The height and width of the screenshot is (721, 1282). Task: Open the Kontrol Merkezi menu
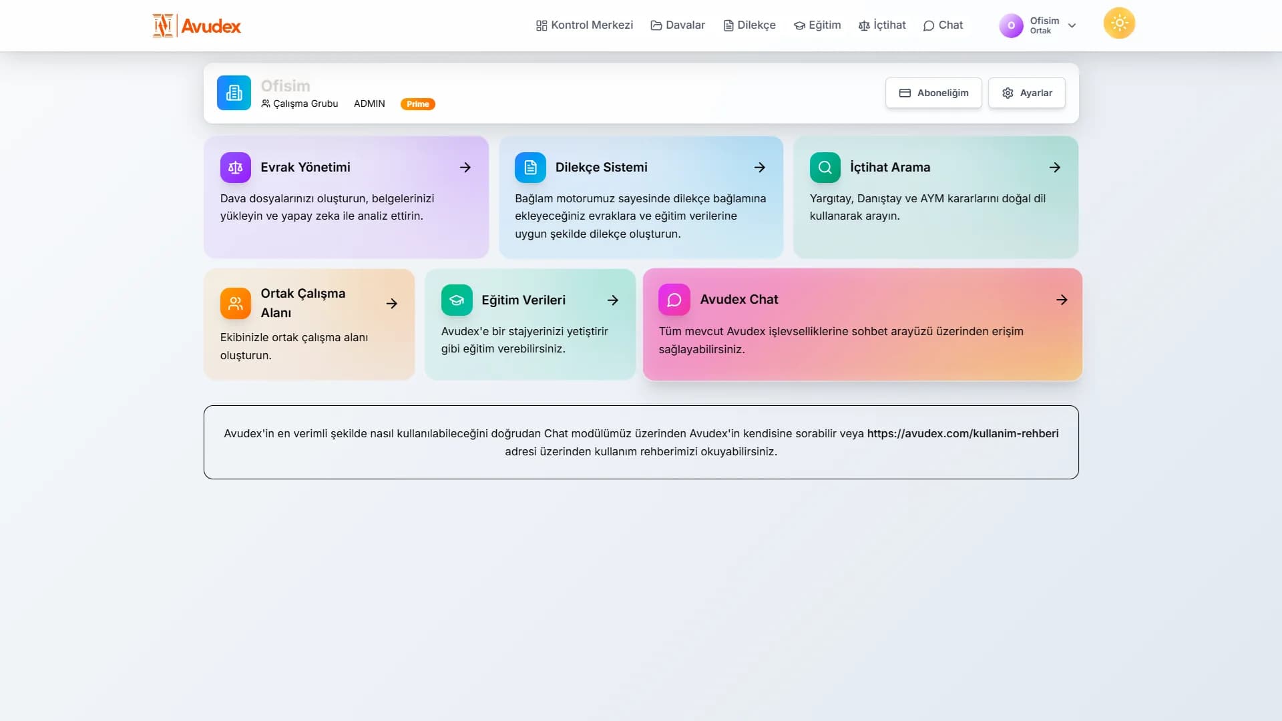pos(584,25)
